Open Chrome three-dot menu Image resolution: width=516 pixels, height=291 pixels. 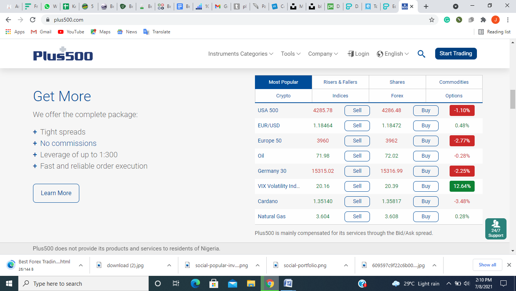pos(508,20)
